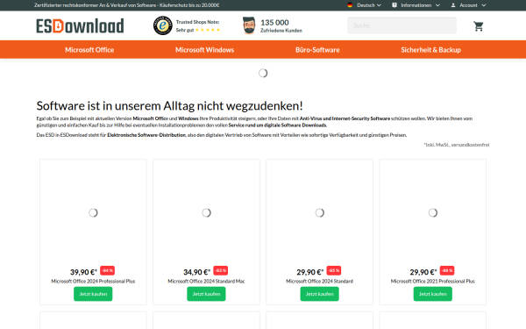
Task: Expand the Informationen dropdown
Action: 420,5
